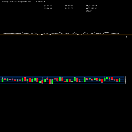Click the 'ICES MVTW' symbol label
This screenshot has width=132, height=132.
pyautogui.click(x=41, y=2)
